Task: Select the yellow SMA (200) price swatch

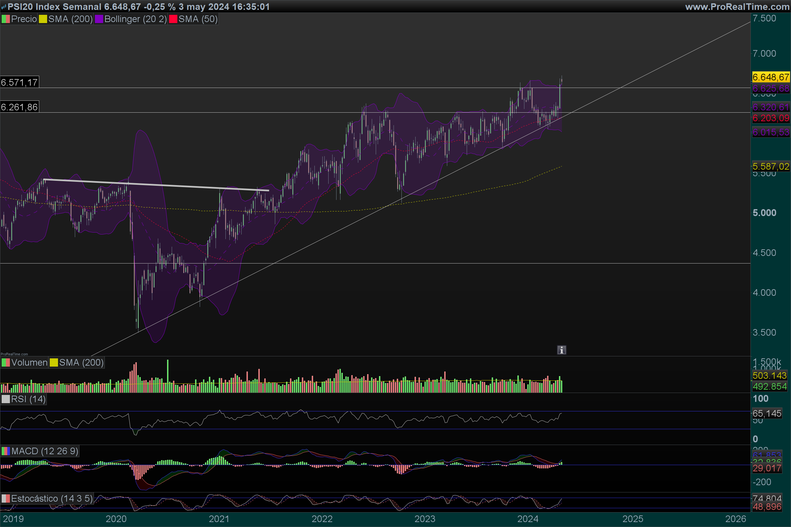Action: (43, 19)
